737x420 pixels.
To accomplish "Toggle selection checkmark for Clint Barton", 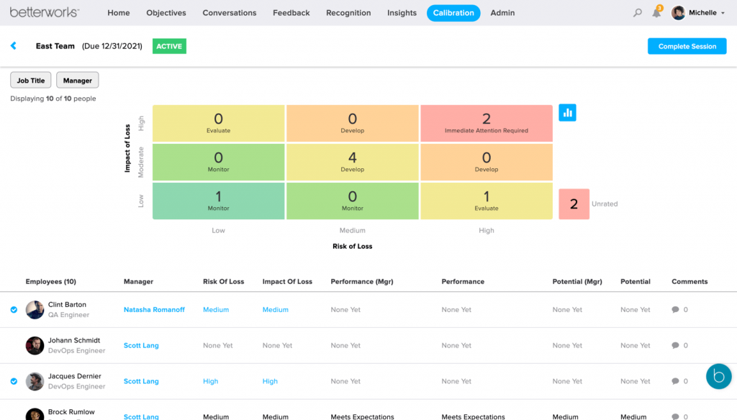I will pyautogui.click(x=14, y=309).
